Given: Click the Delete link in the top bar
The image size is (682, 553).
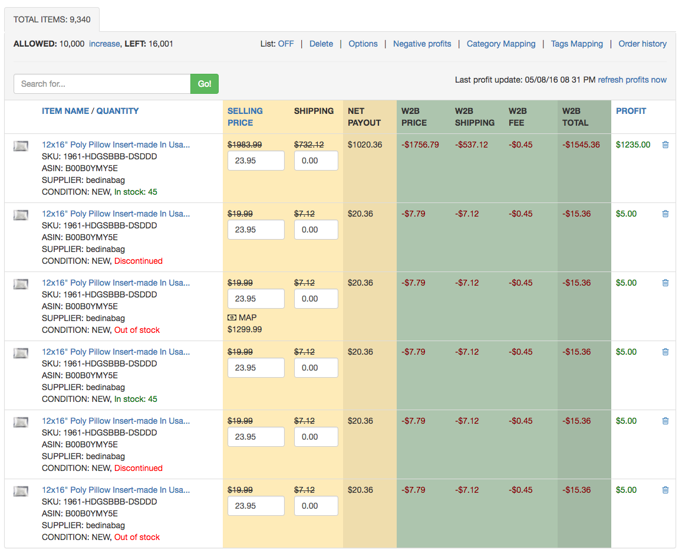Looking at the screenshot, I should pyautogui.click(x=321, y=44).
